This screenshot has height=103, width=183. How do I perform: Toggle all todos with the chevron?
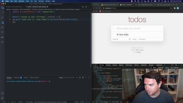[113, 29]
